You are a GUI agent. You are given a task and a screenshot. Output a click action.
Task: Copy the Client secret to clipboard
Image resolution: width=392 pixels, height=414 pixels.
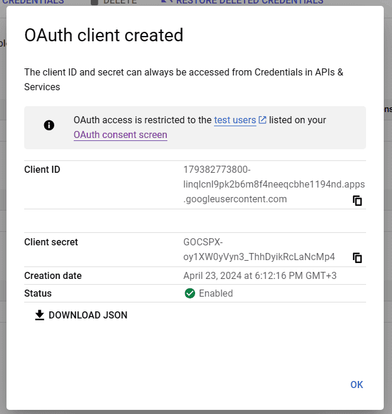(357, 258)
